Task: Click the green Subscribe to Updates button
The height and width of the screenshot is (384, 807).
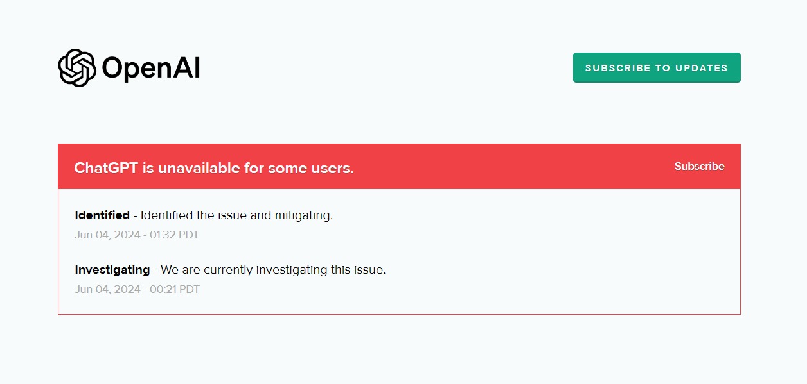Action: click(657, 67)
